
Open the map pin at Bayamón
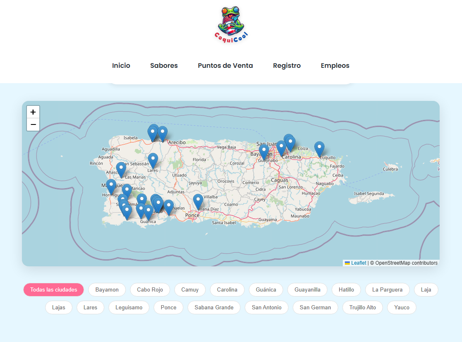pyautogui.click(x=264, y=152)
